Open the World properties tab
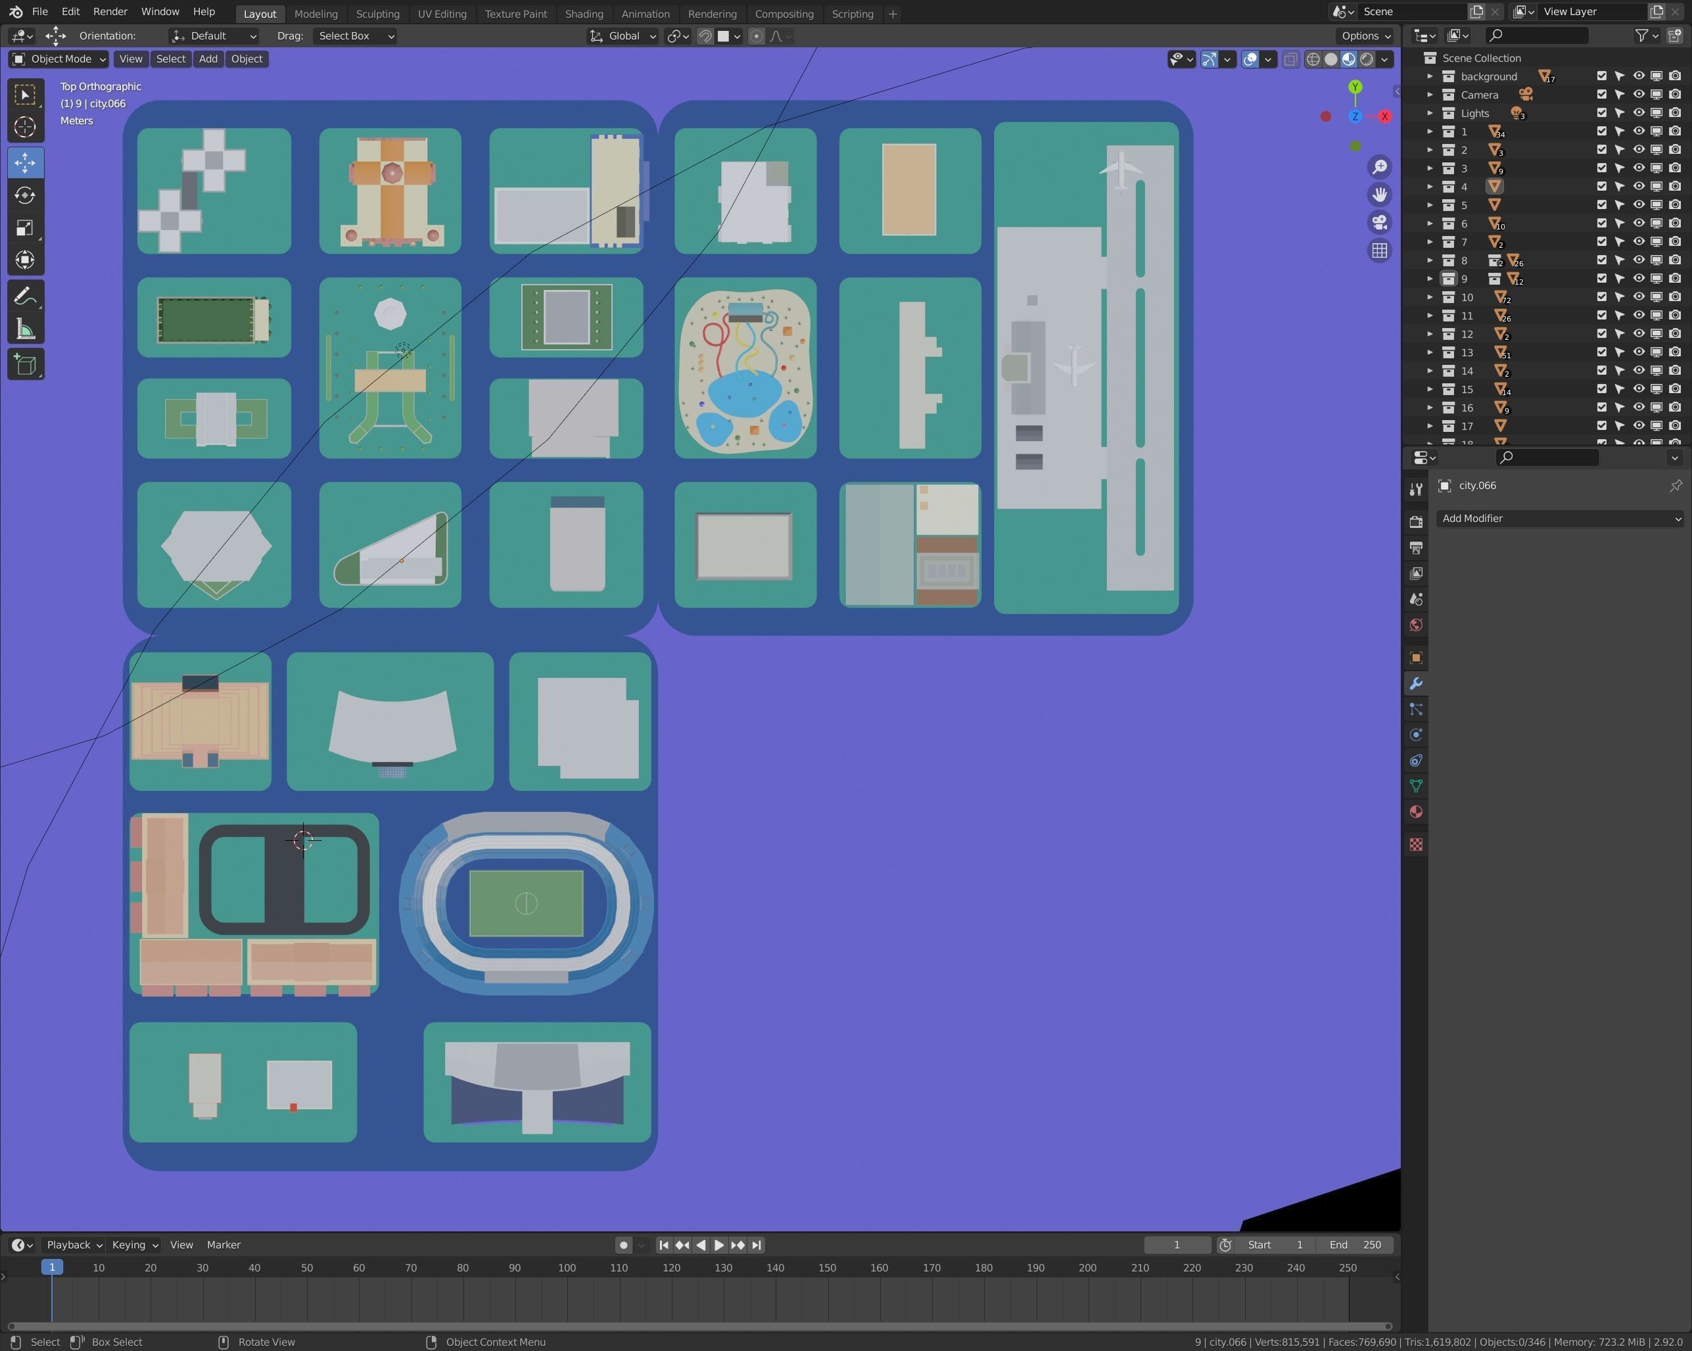 pyautogui.click(x=1416, y=626)
